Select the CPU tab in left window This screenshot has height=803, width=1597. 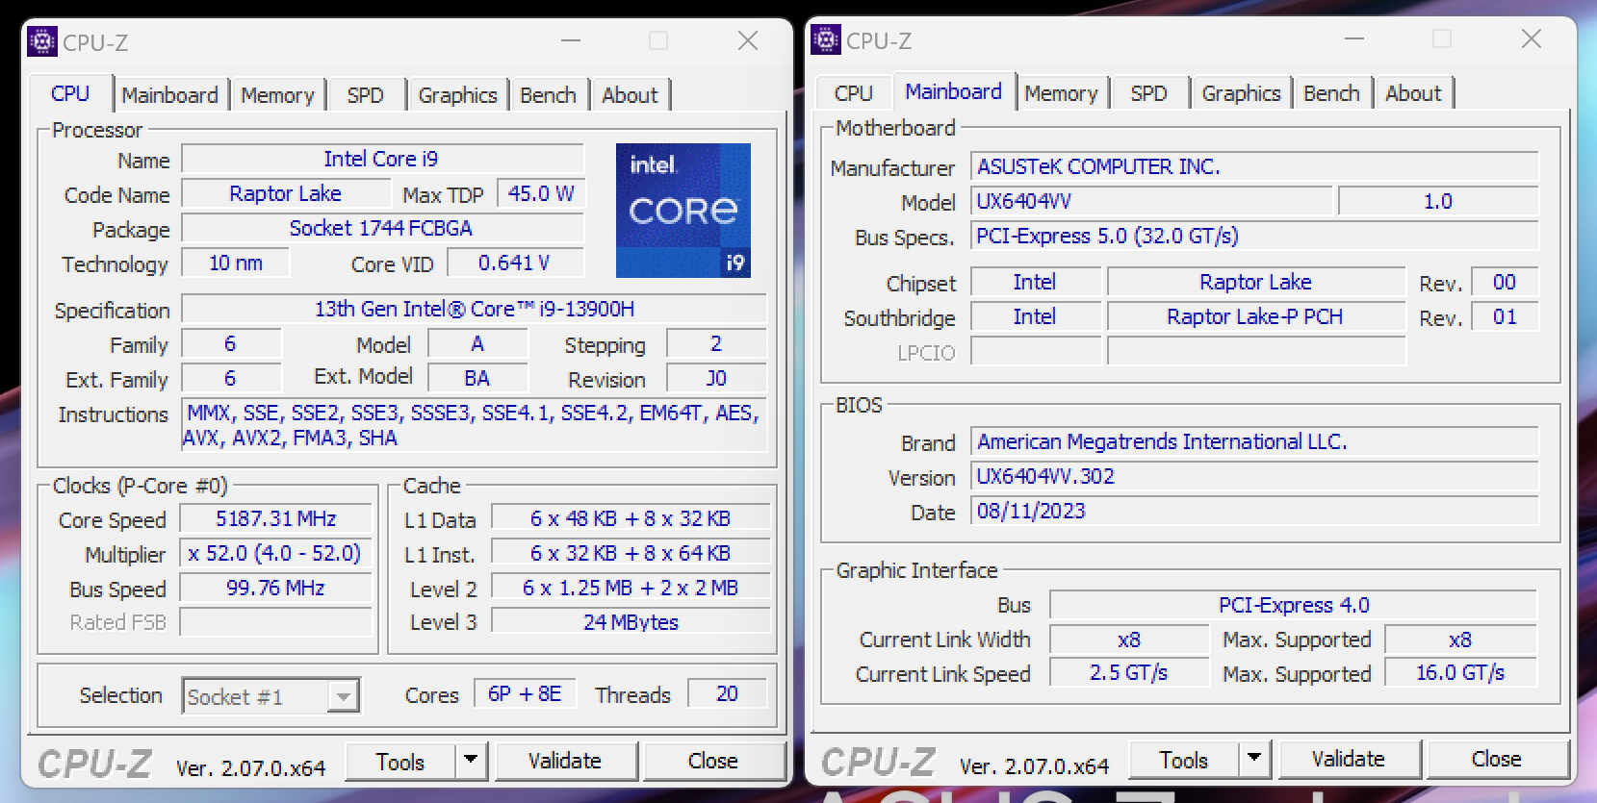pyautogui.click(x=70, y=93)
